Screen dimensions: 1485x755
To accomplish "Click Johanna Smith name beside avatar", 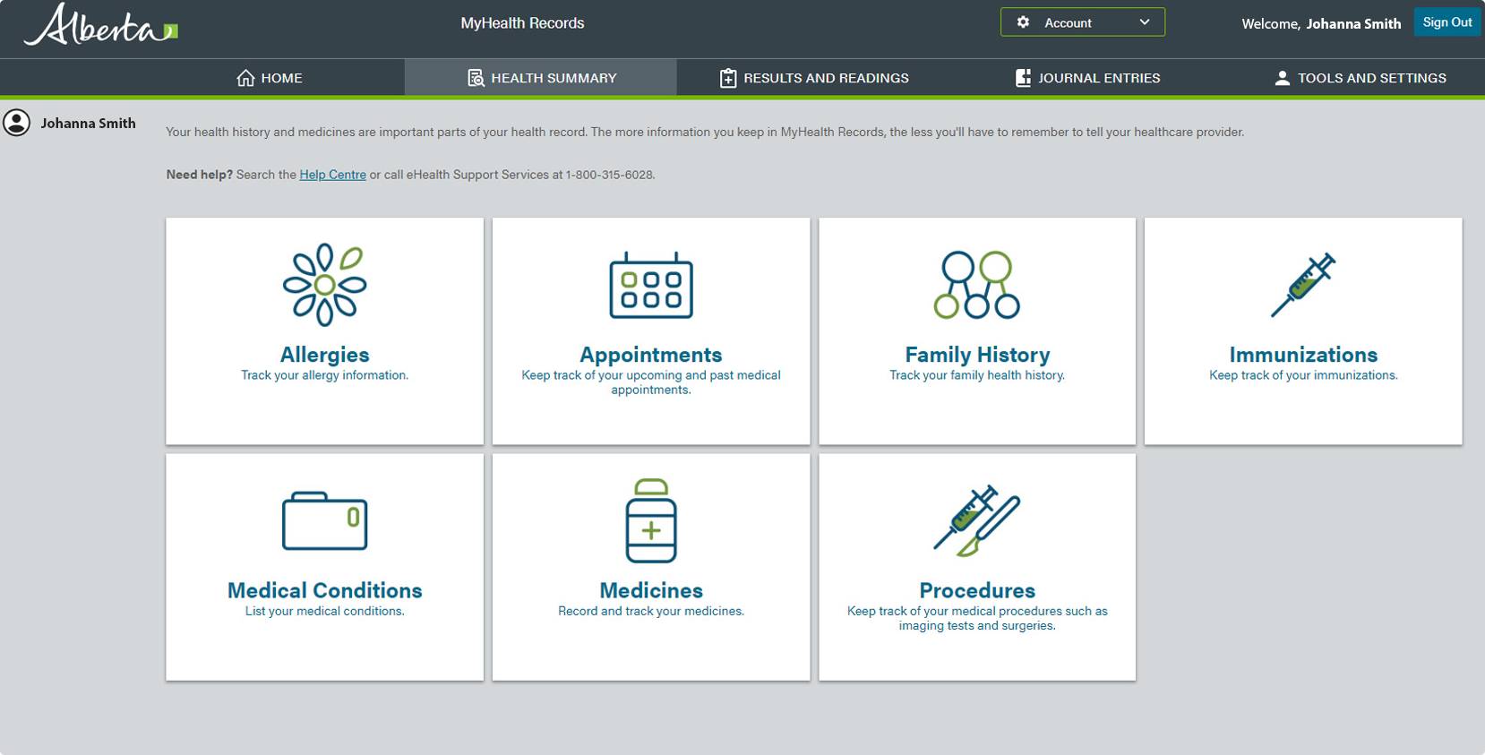I will 88,124.
